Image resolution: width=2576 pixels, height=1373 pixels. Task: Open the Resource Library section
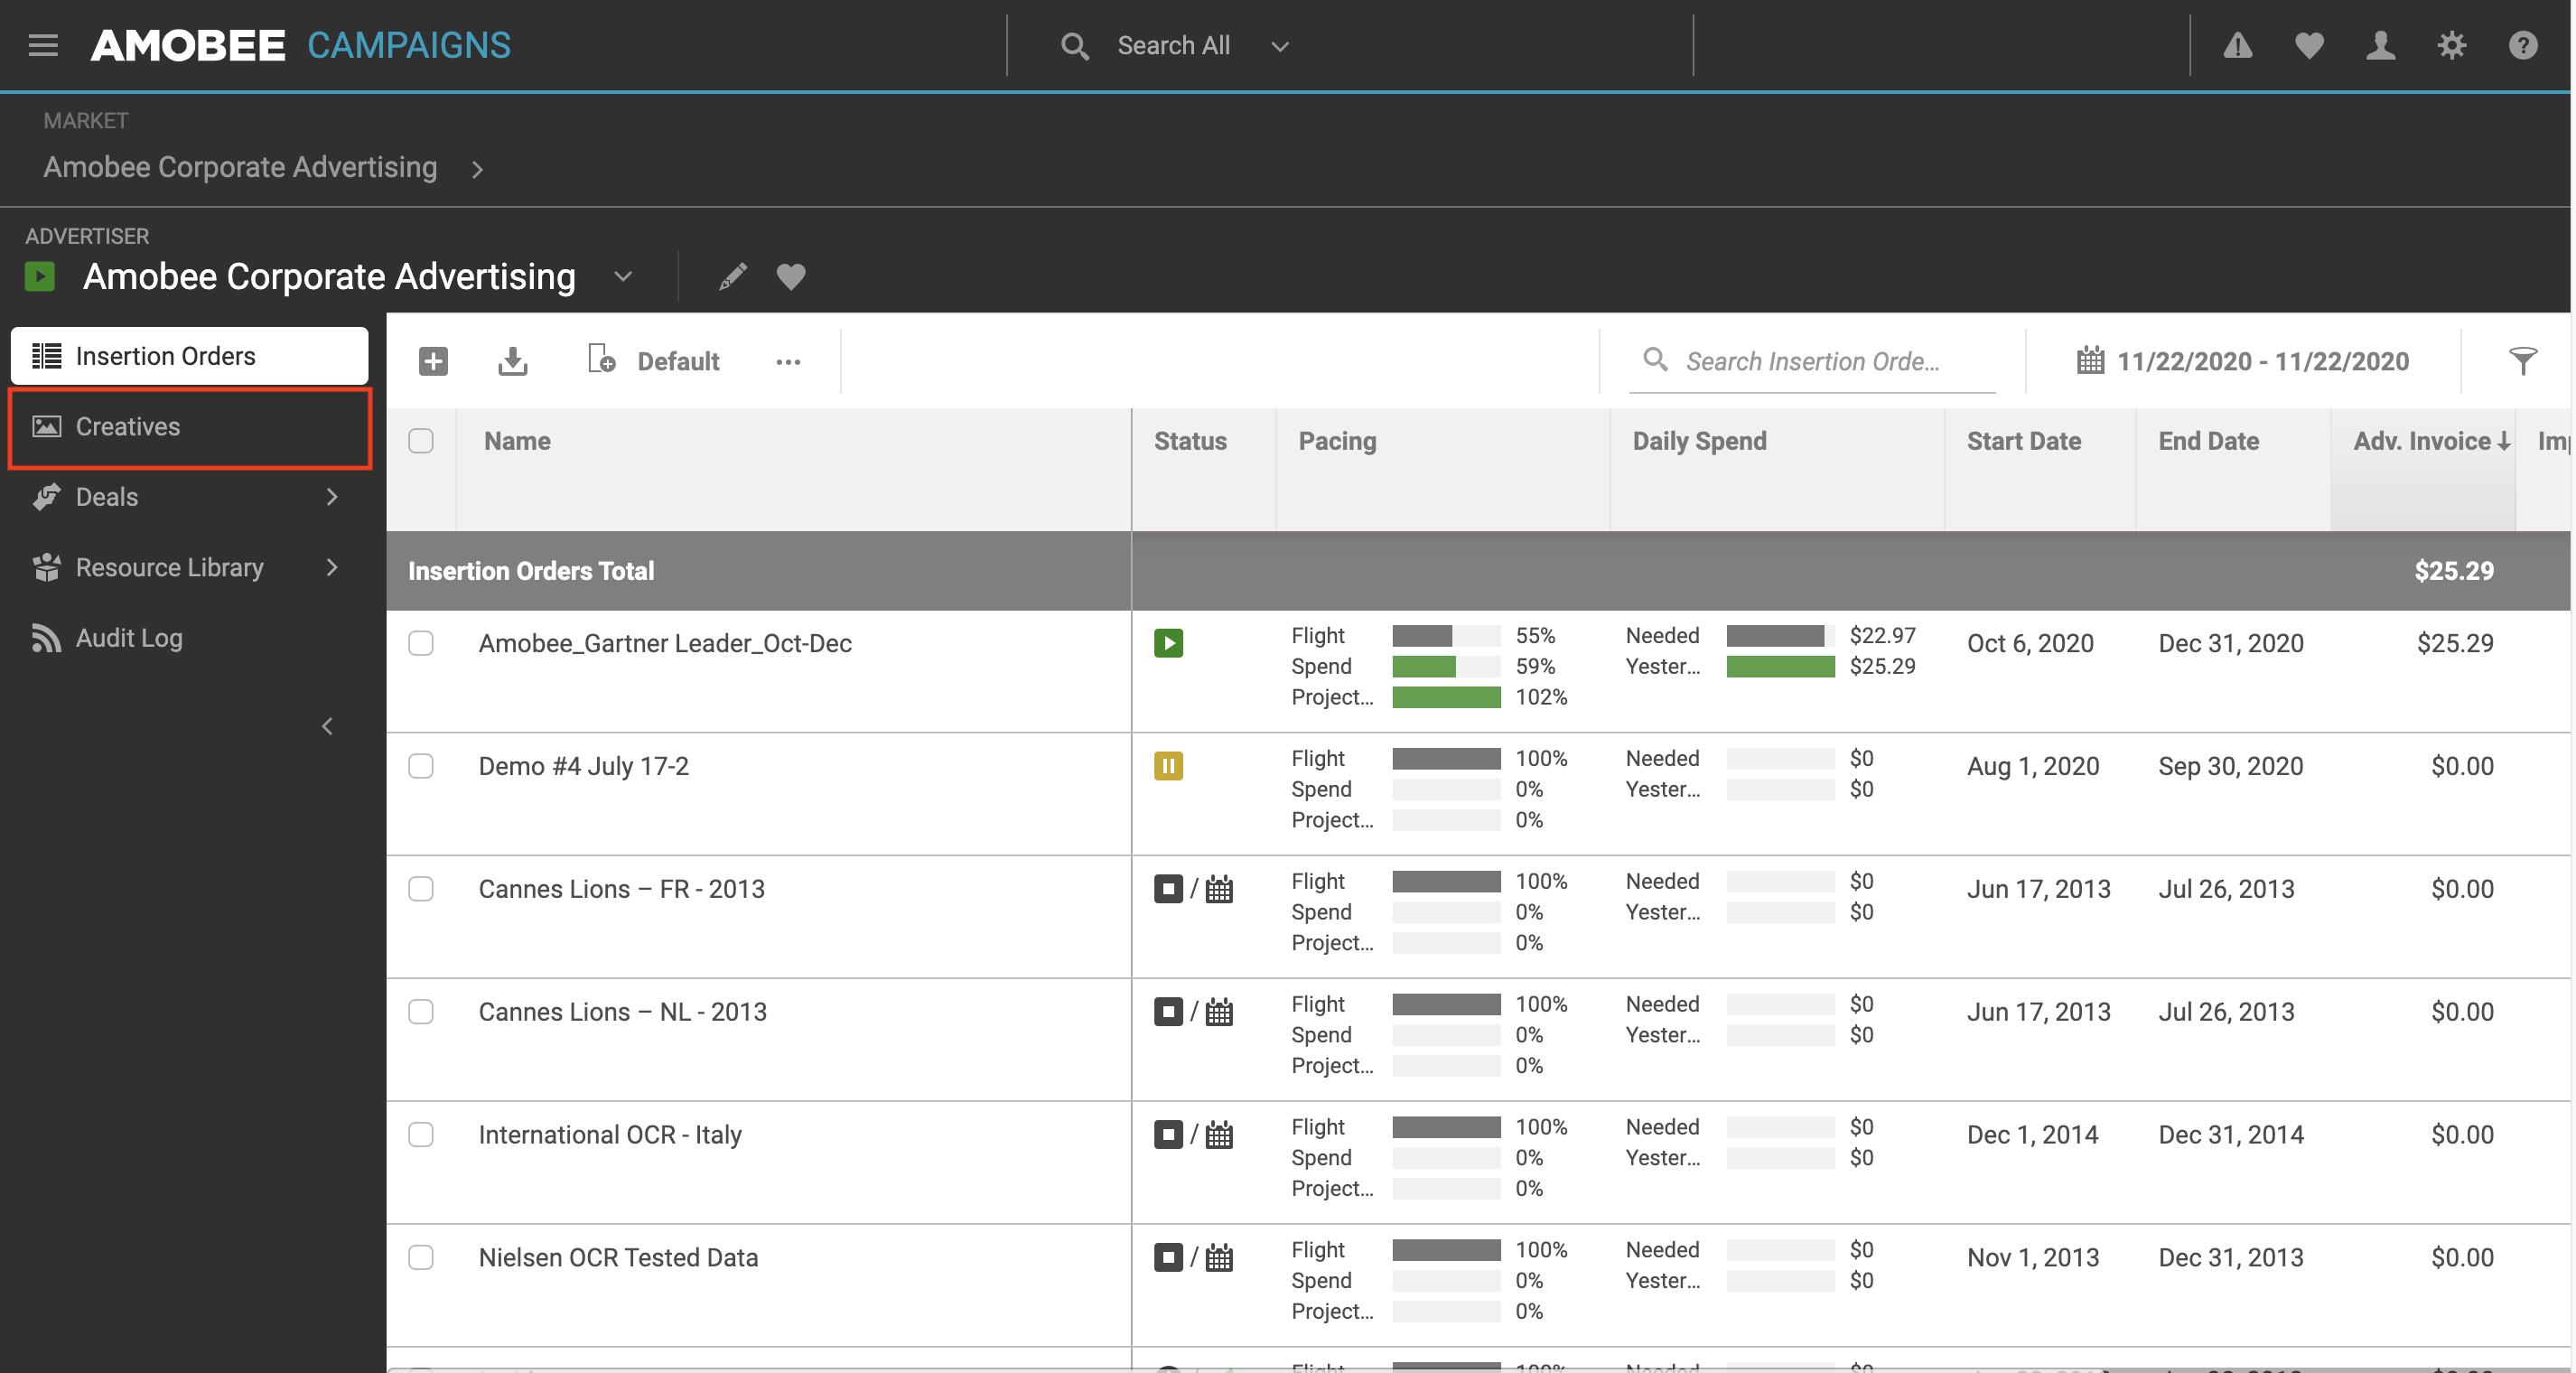[x=189, y=568]
